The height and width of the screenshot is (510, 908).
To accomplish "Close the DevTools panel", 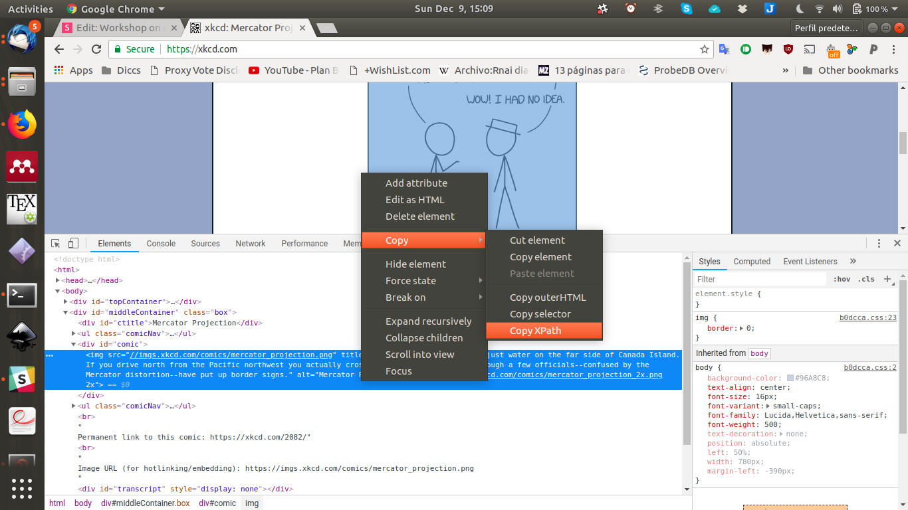I will [x=897, y=244].
